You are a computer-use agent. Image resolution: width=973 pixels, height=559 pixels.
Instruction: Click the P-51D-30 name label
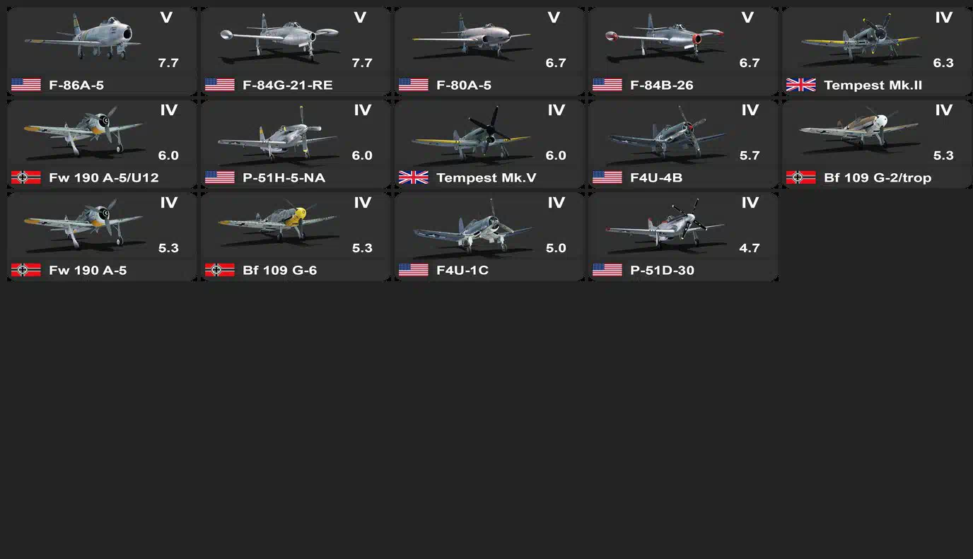662,270
